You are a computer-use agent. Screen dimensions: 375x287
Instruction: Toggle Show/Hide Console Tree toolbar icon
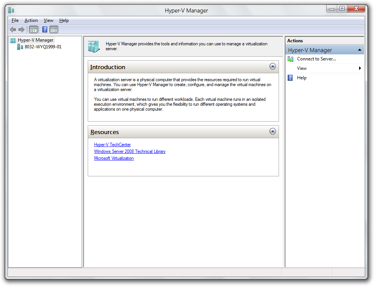[34, 29]
